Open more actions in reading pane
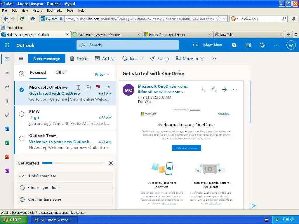Viewport: 299px width, 224px height. tap(235, 90)
